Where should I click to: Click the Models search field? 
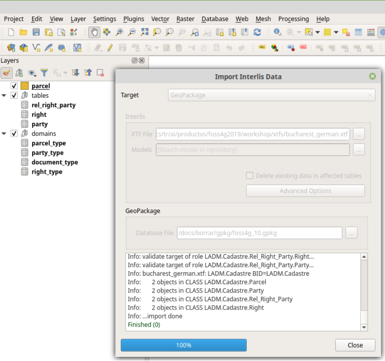[253, 150]
